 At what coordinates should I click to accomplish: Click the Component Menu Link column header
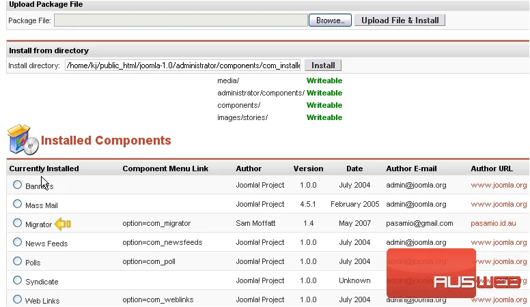pyautogui.click(x=165, y=169)
